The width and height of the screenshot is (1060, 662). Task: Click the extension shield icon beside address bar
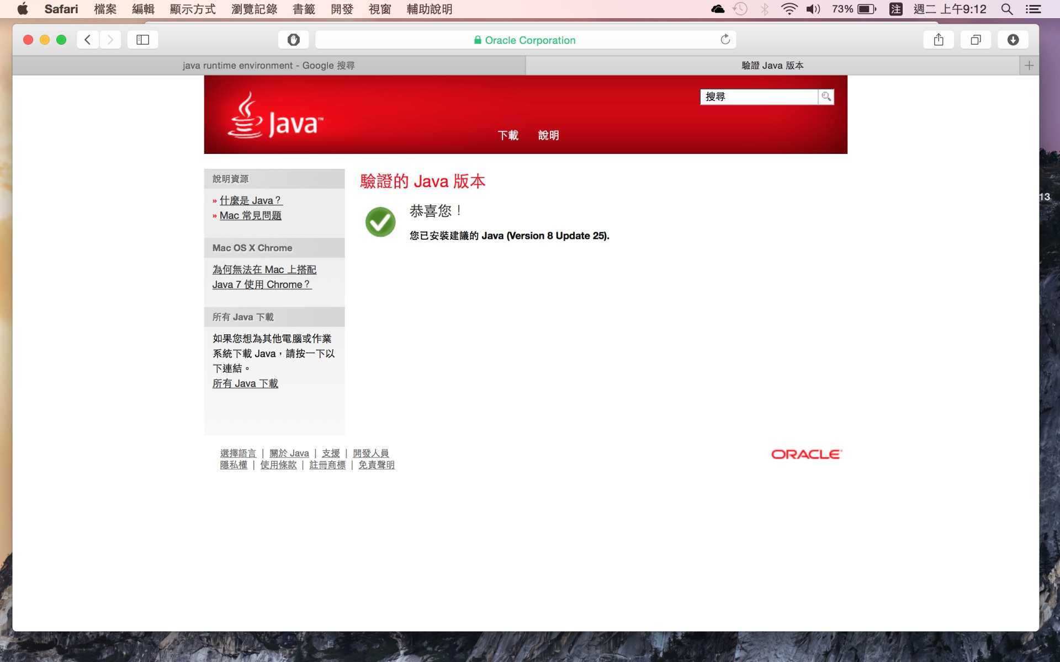(294, 40)
